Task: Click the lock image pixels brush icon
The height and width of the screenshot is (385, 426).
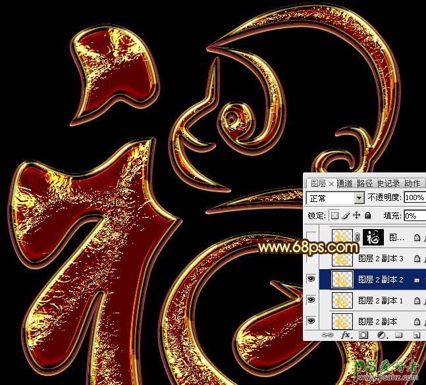Action: pos(345,215)
